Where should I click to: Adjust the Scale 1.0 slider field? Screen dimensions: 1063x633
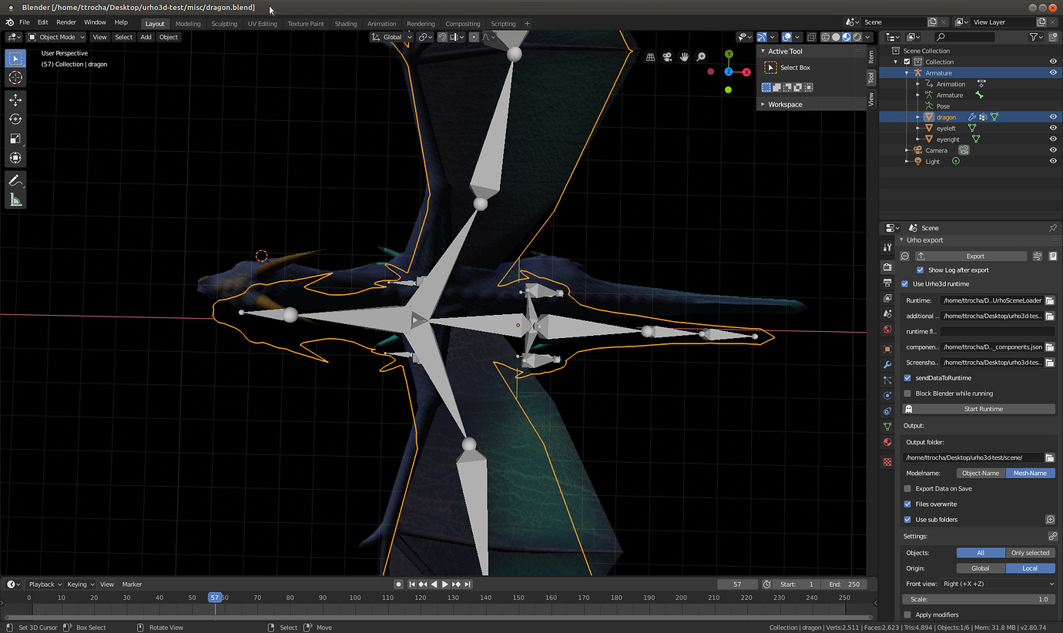point(979,599)
